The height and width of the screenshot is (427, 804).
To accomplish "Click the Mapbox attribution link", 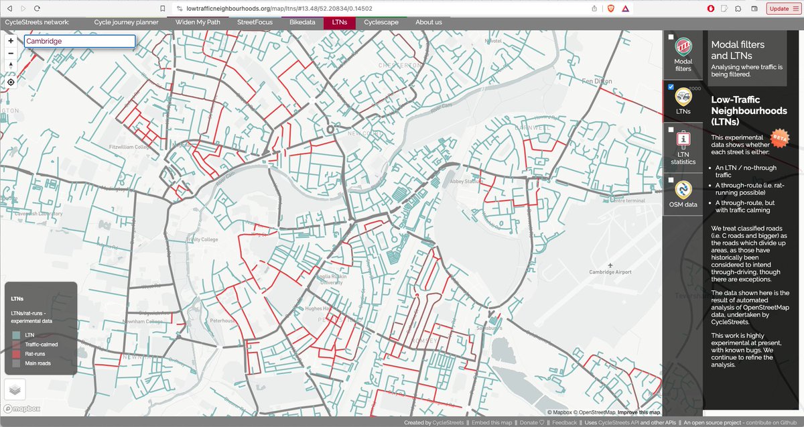I will (x=559, y=412).
